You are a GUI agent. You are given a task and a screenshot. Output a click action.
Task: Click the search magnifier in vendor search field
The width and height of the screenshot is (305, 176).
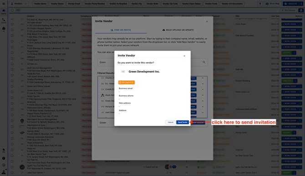click(x=204, y=62)
